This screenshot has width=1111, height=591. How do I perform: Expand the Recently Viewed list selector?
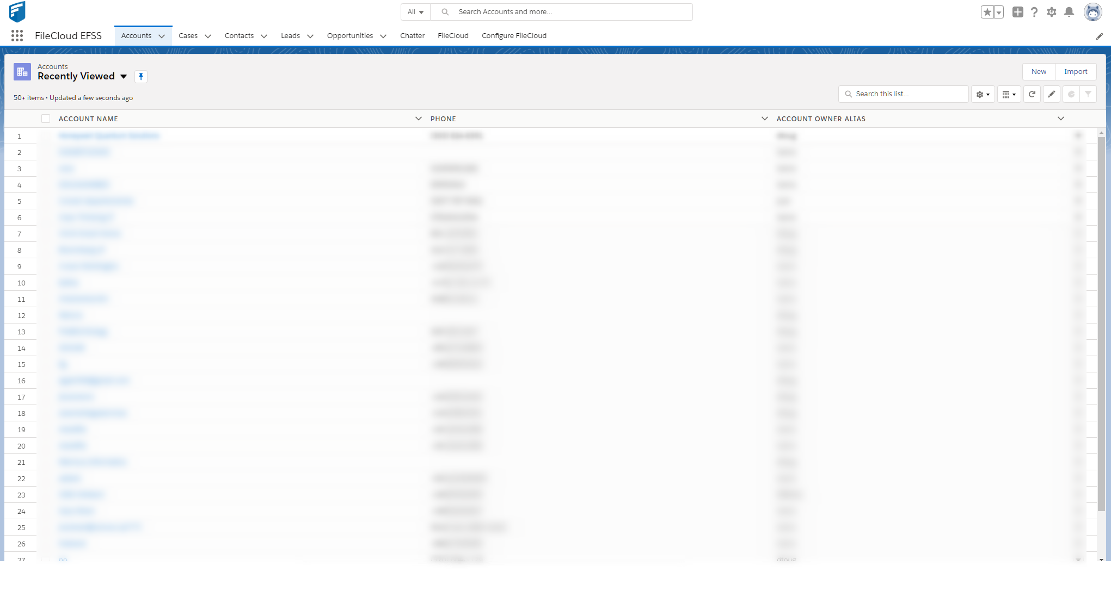point(124,77)
